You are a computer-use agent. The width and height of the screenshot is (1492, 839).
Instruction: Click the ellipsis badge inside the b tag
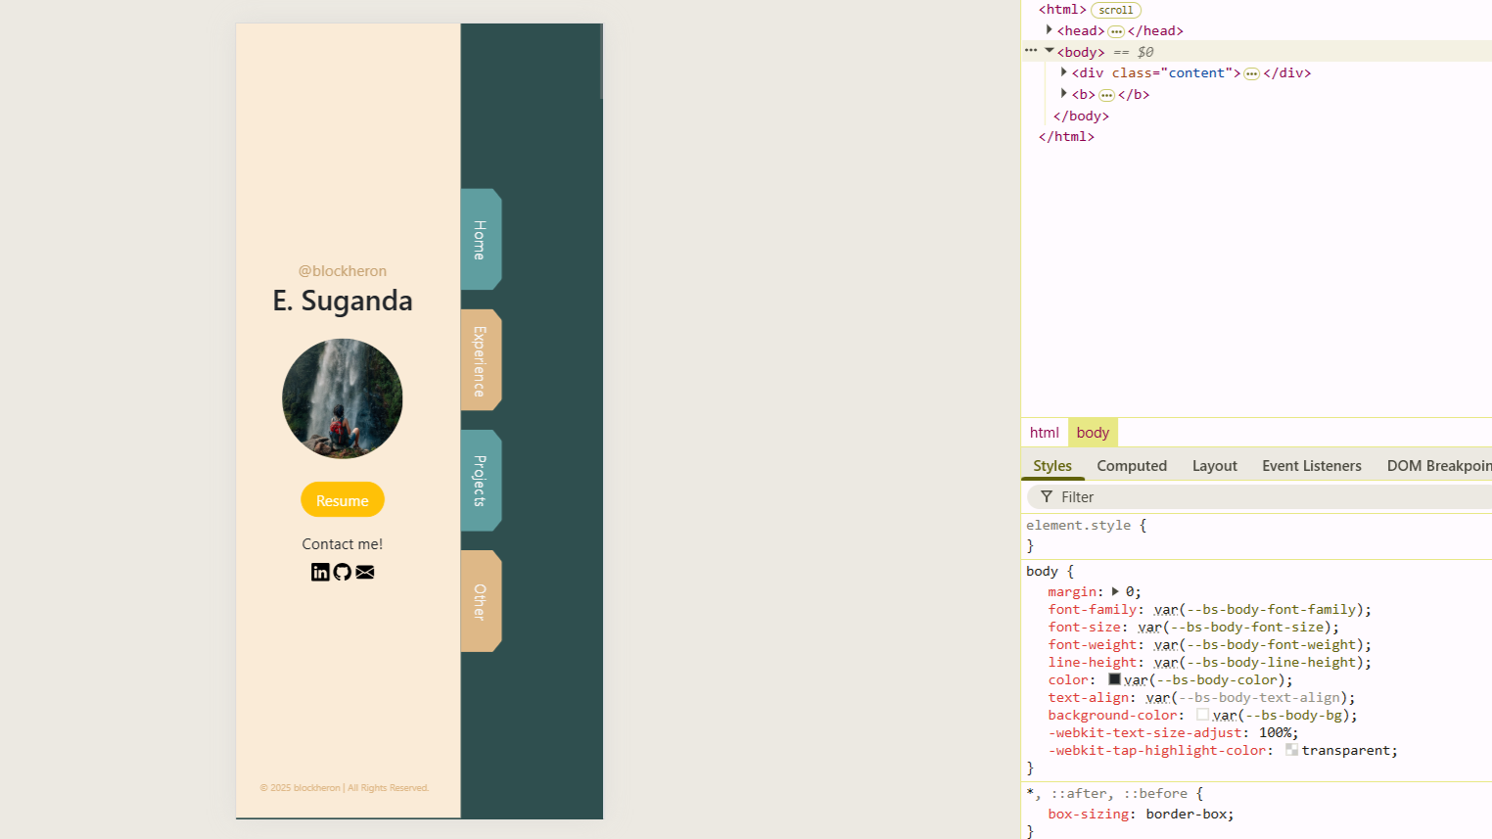tap(1106, 95)
